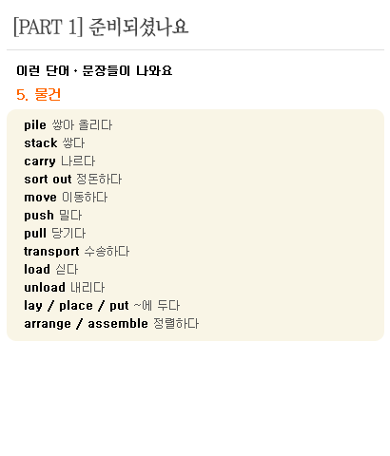
Task: Click the Korean meaning 수송하다
Action: pos(107,252)
